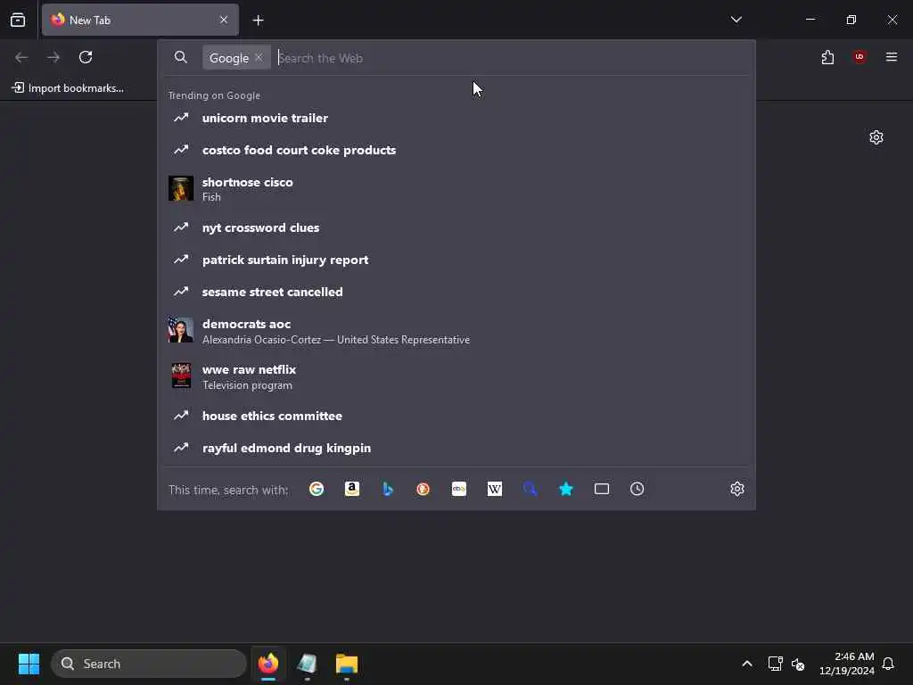Show hidden system tray icons chevron
This screenshot has height=685, width=913.
747,664
